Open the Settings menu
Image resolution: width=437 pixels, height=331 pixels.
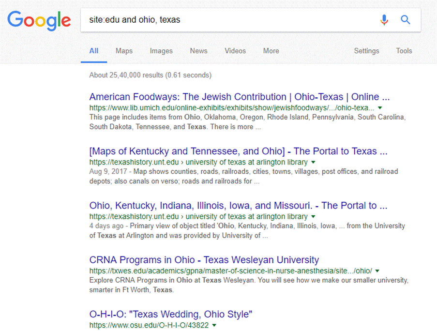366,51
